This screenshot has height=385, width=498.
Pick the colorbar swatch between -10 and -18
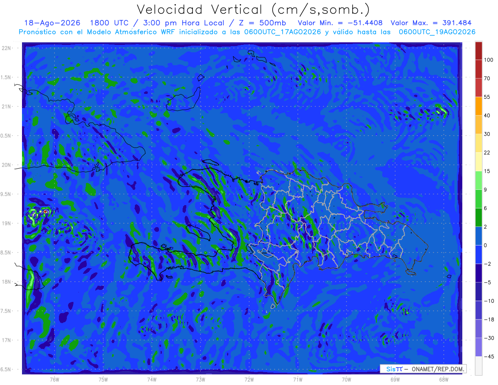tap(478, 310)
